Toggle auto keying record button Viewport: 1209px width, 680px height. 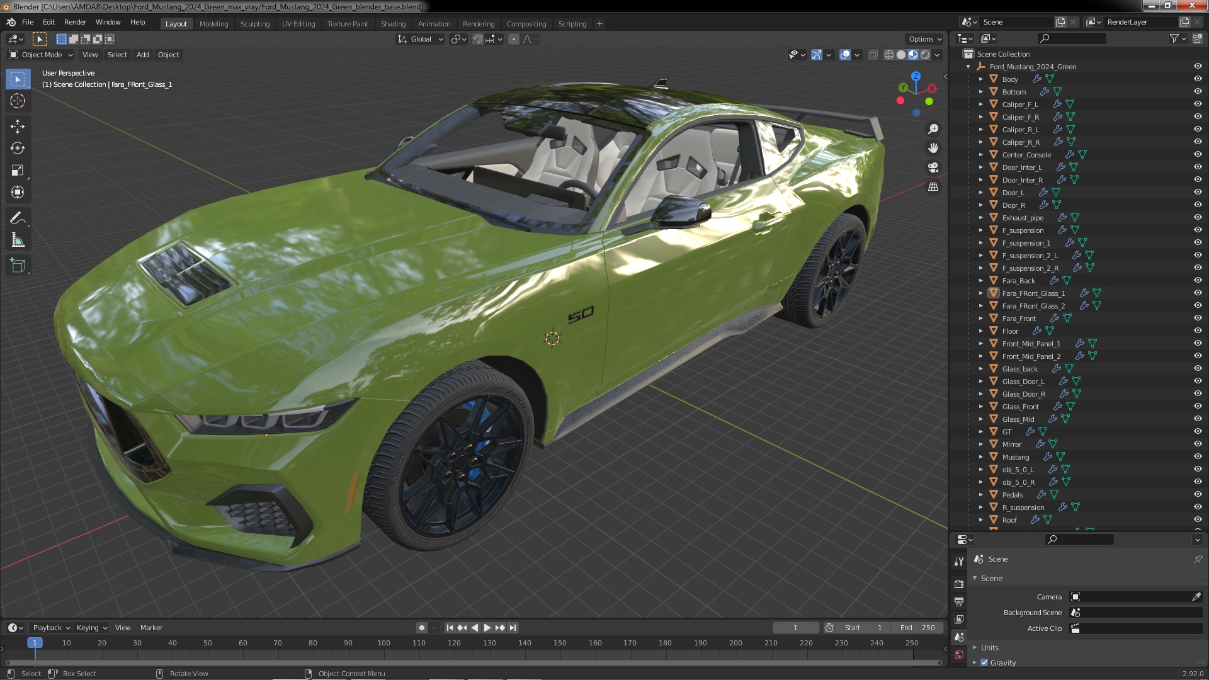coord(422,628)
